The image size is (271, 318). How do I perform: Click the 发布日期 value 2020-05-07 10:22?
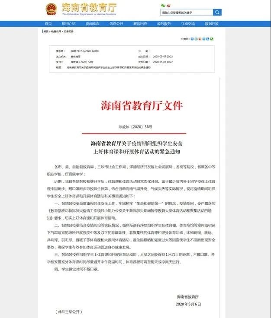[163, 62]
